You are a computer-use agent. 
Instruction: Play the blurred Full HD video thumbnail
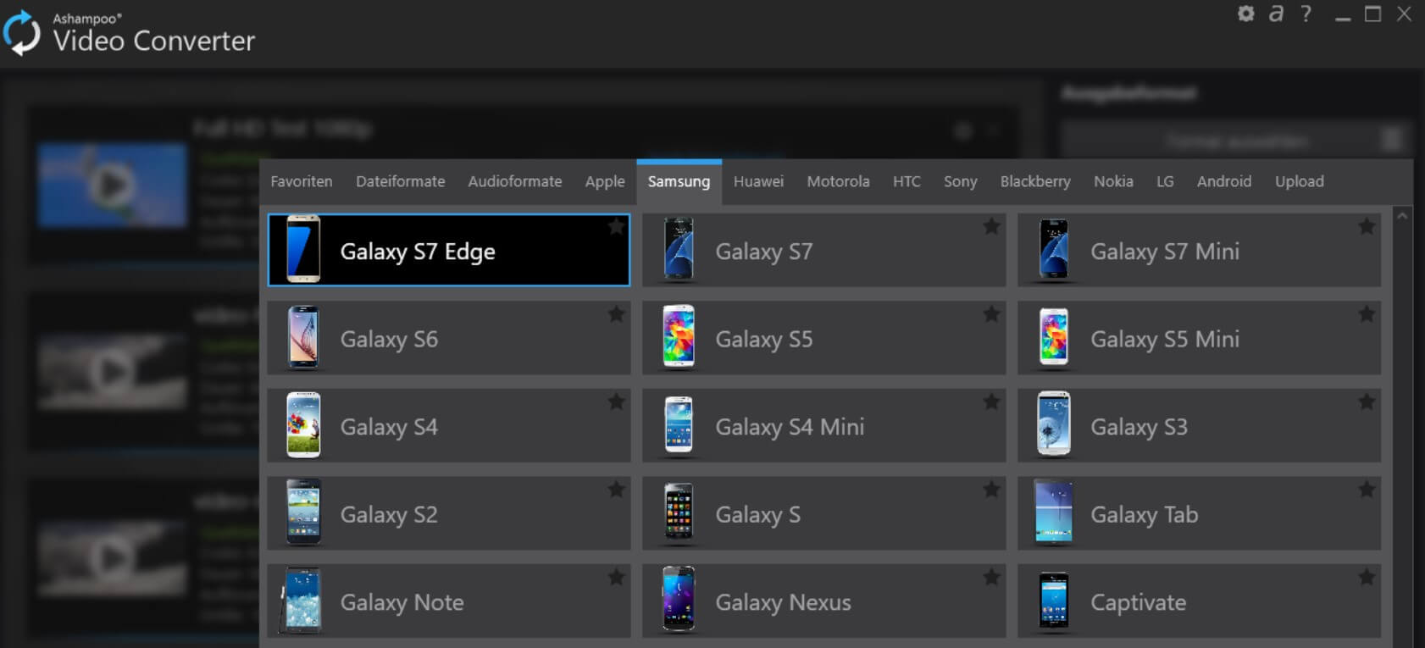(x=112, y=185)
